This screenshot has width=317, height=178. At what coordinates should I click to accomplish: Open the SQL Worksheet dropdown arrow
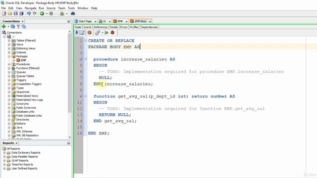click(67, 14)
